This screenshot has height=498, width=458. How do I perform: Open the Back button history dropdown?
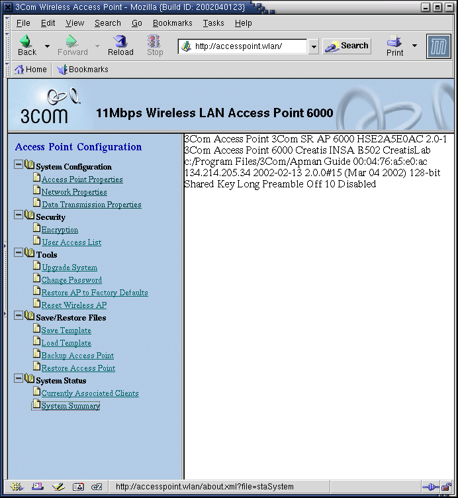(x=47, y=46)
